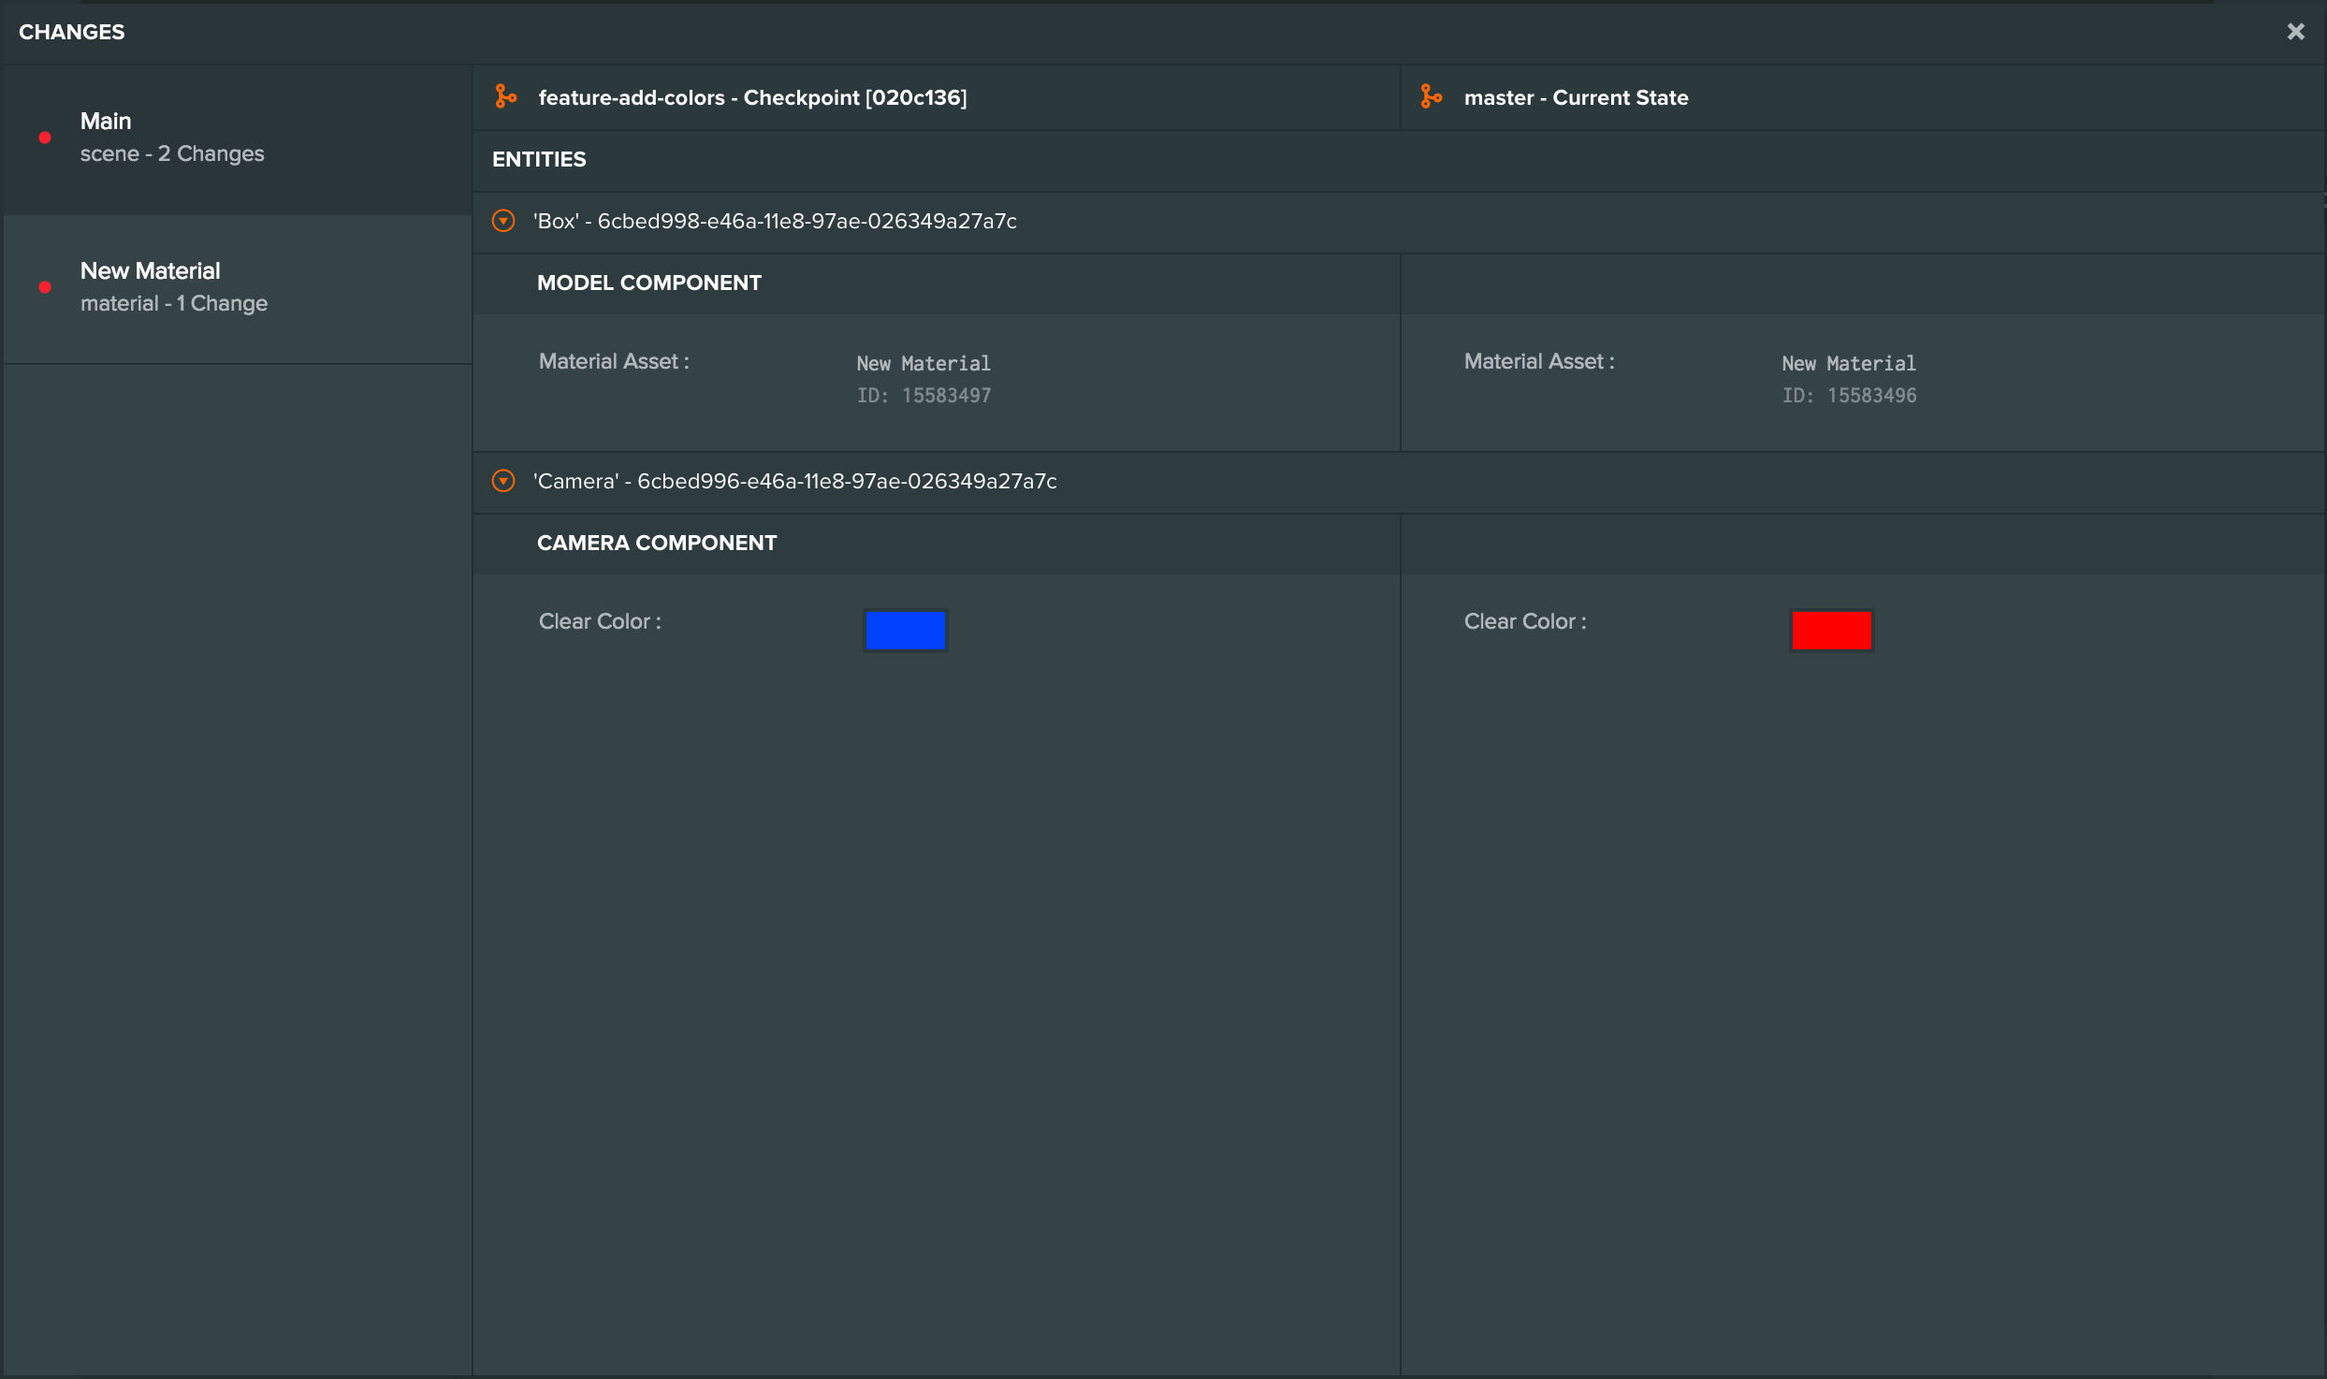Screen dimensions: 2327x1379
Task: Click the branch icon beside master Current State
Action: [1431, 96]
